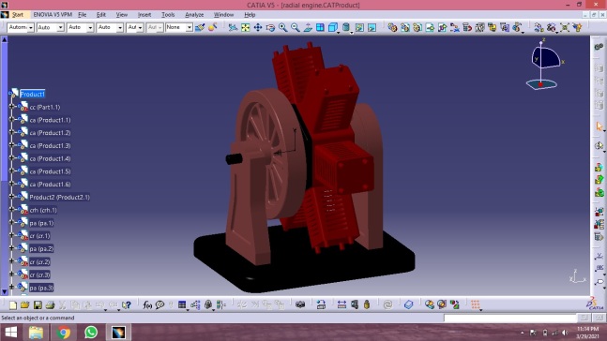Open the Window menu
The width and height of the screenshot is (607, 341).
coord(223,15)
